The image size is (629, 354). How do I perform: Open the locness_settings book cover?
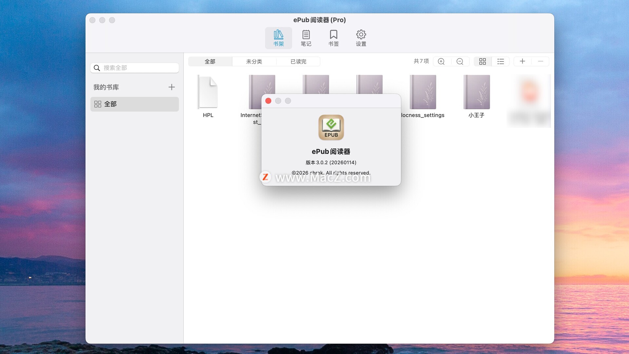[x=423, y=92]
